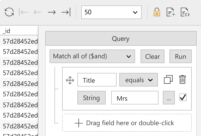The width and height of the screenshot is (201, 136).
Task: Jump to the last page arrow
Action: [x=66, y=12]
